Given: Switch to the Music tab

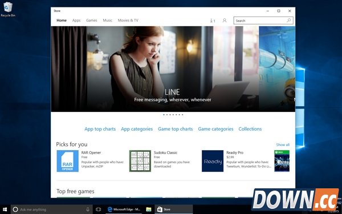Looking at the screenshot, I should click(x=108, y=21).
